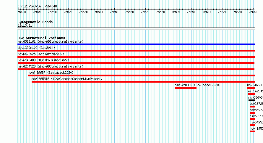
Task: Select the blue nsv4528161 variant bar
Action: (x=136, y=44)
